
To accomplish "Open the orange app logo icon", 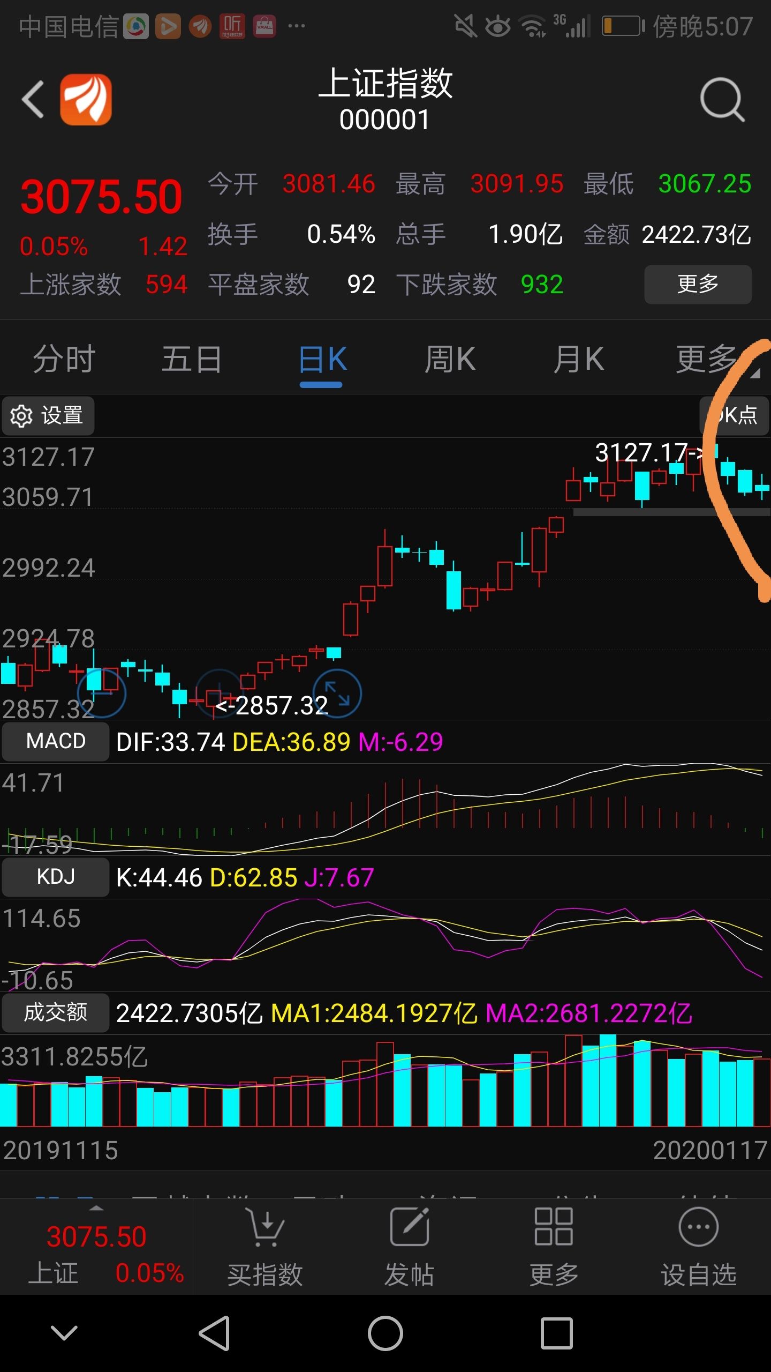I will 86,100.
